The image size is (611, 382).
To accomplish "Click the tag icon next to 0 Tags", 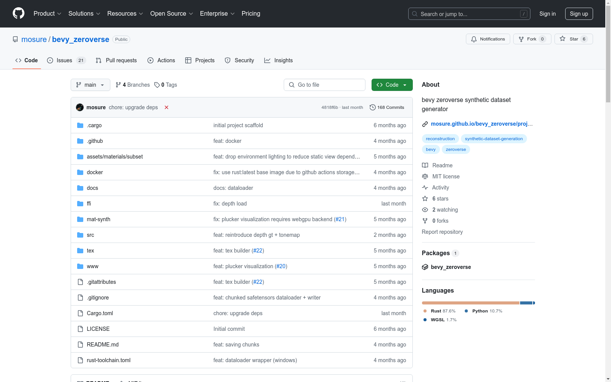I will (x=157, y=85).
